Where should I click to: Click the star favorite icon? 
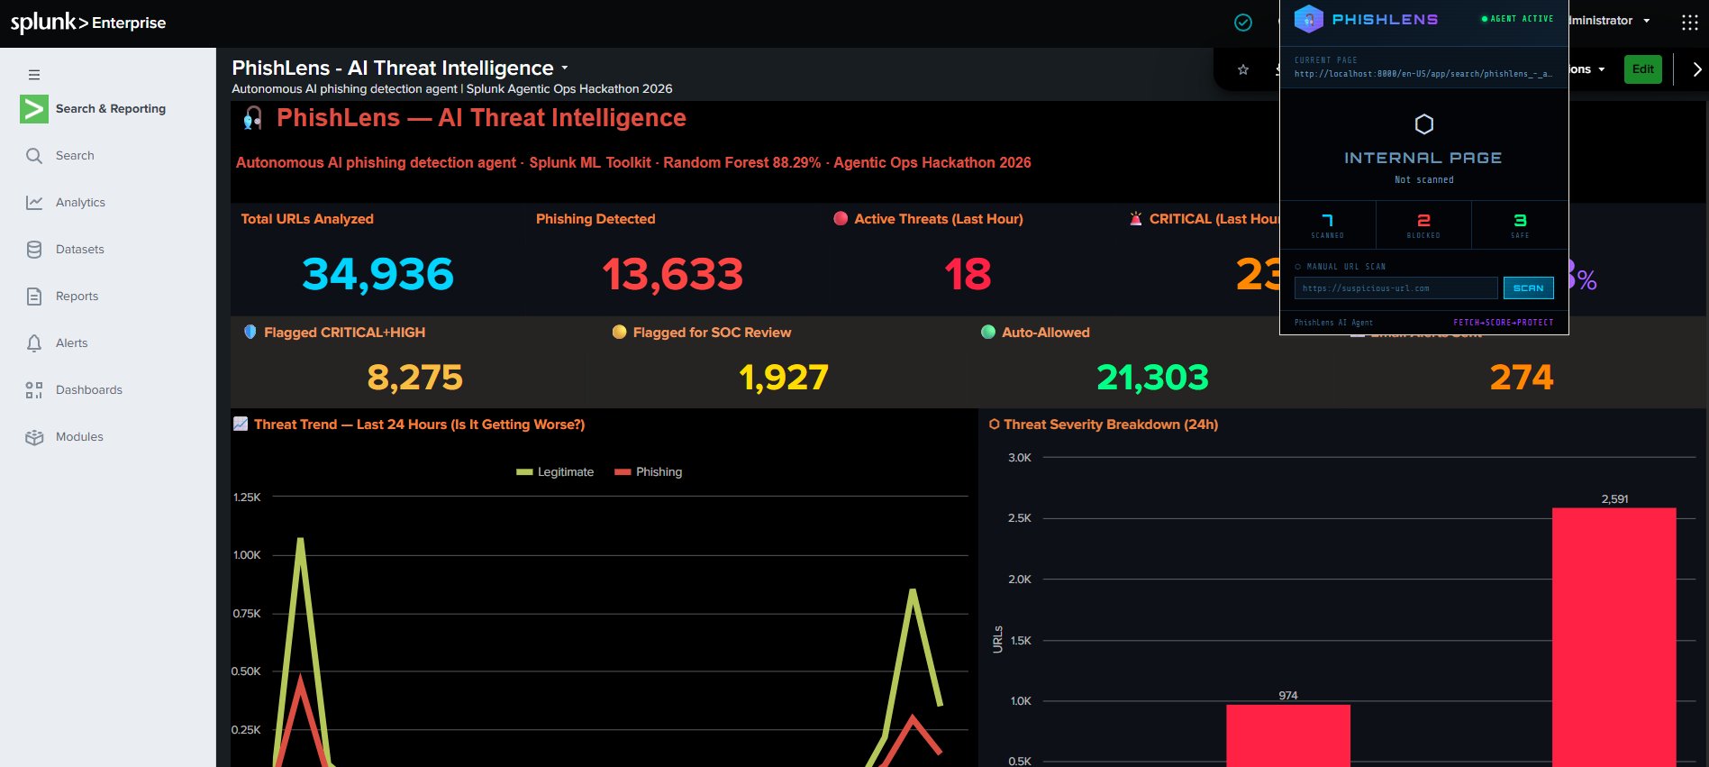pyautogui.click(x=1243, y=69)
